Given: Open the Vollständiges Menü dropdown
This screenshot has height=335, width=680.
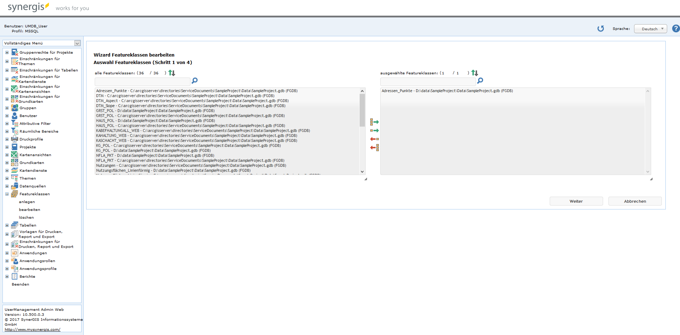Looking at the screenshot, I should click(x=77, y=43).
